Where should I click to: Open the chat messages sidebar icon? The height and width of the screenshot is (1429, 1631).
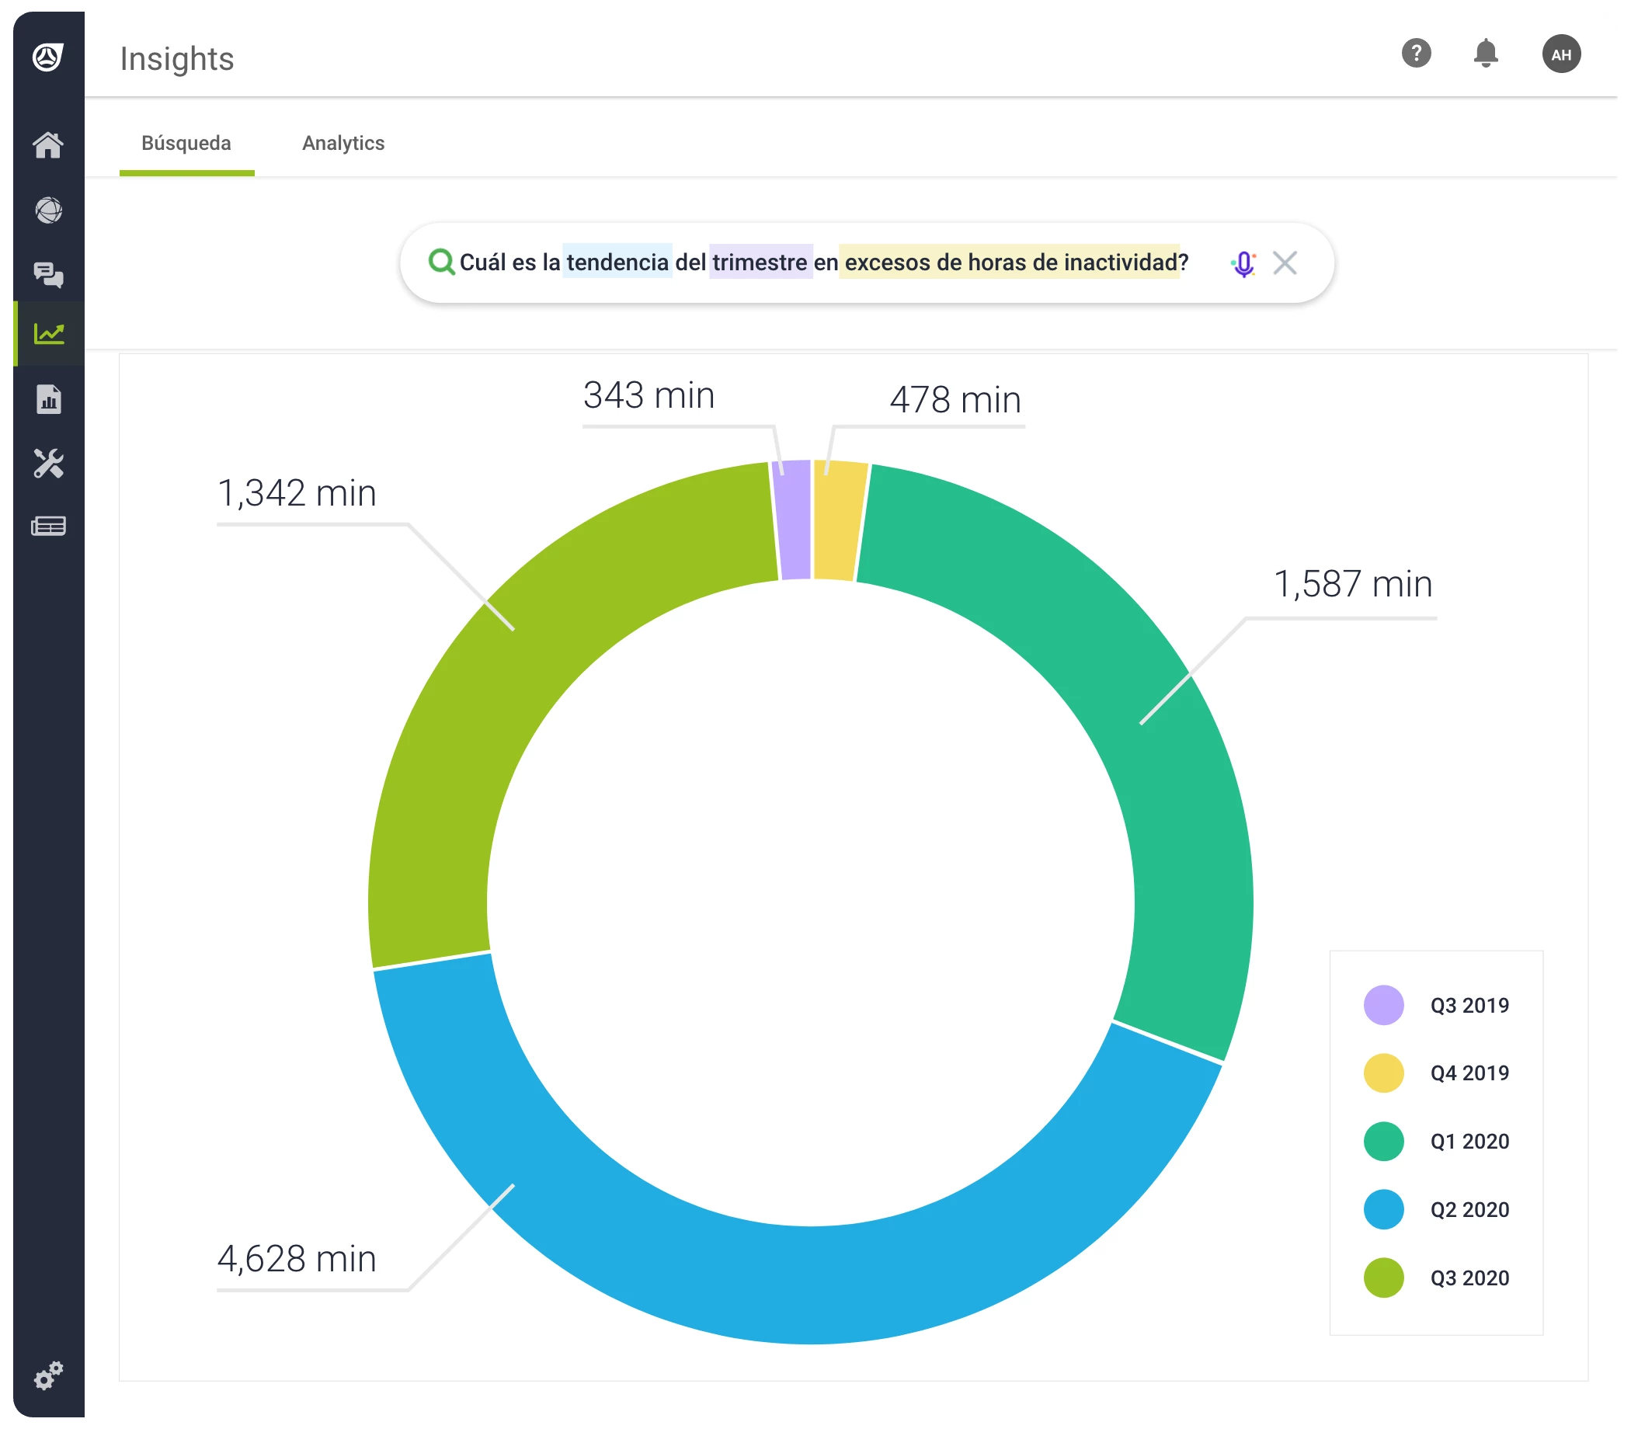[49, 274]
